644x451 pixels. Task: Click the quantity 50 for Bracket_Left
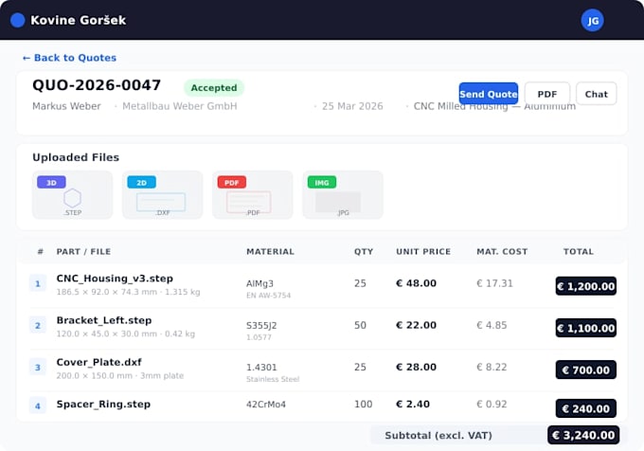pyautogui.click(x=360, y=325)
